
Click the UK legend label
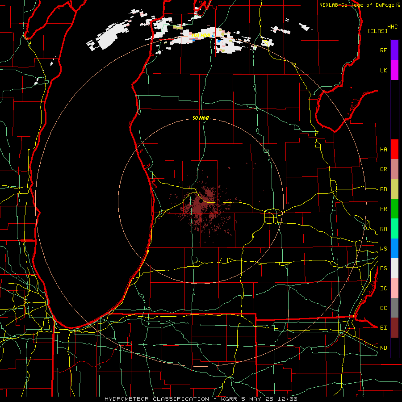pos(383,70)
